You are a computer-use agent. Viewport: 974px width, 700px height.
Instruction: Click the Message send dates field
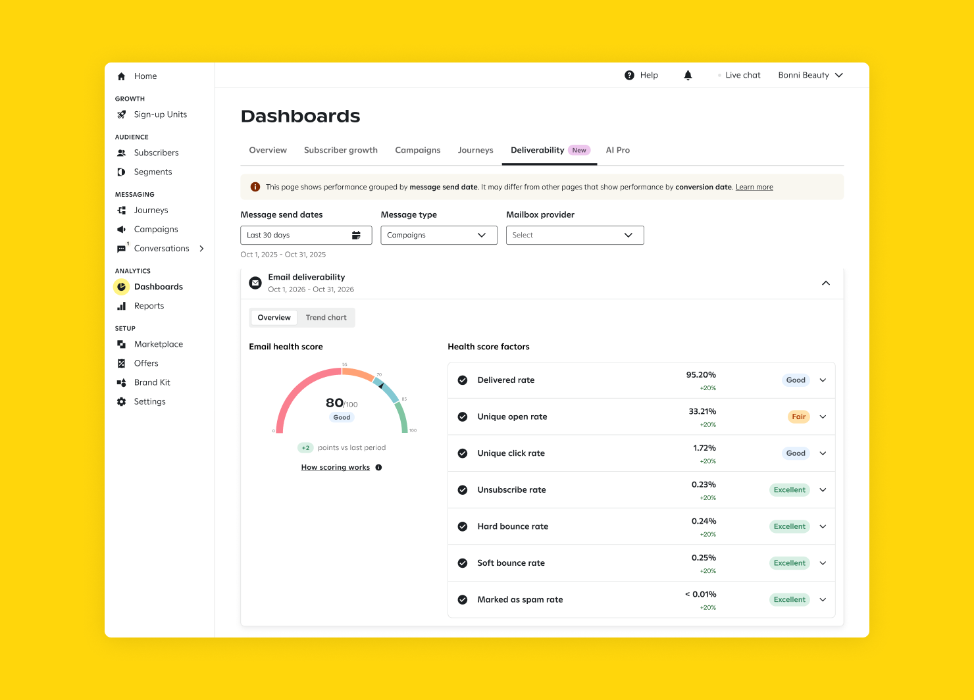pos(306,236)
